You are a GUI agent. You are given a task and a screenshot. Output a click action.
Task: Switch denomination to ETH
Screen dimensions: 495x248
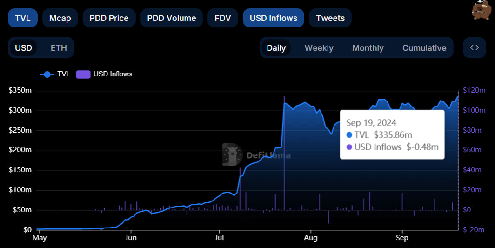click(x=59, y=48)
